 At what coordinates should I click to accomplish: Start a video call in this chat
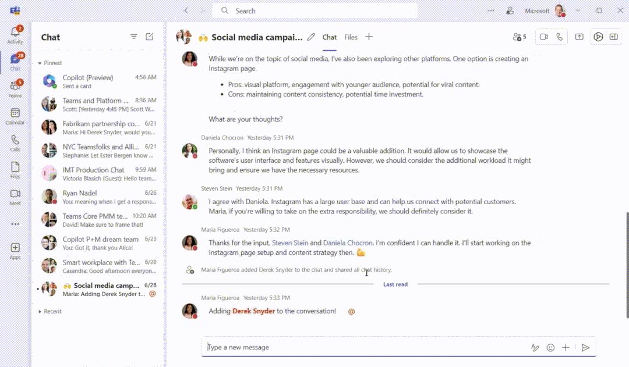pyautogui.click(x=543, y=37)
